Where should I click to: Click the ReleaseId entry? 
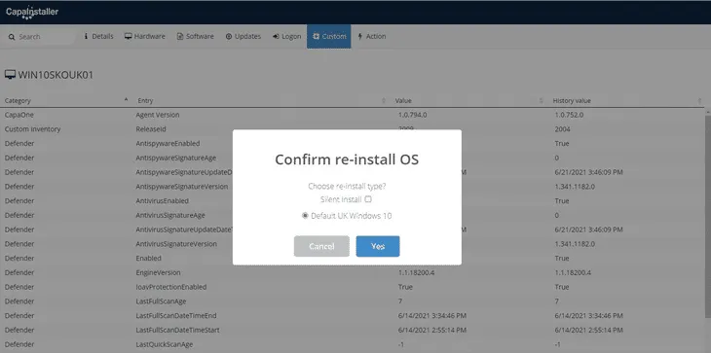[x=151, y=129]
